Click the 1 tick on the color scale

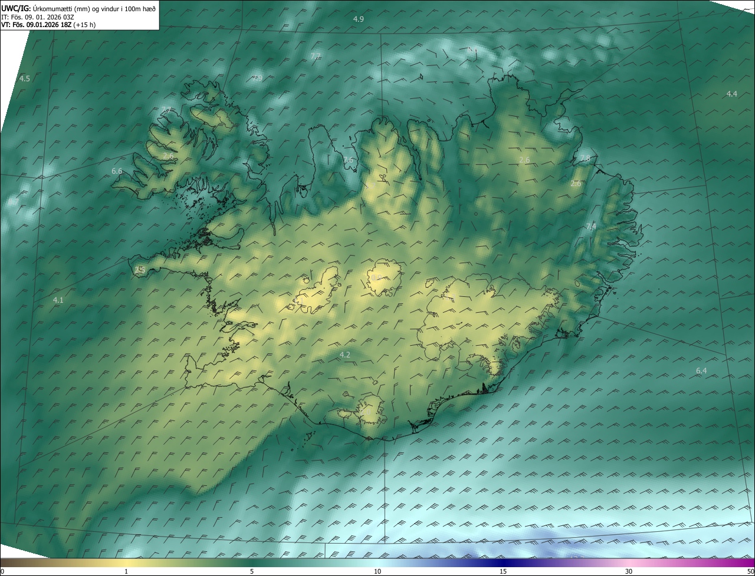pyautogui.click(x=126, y=571)
